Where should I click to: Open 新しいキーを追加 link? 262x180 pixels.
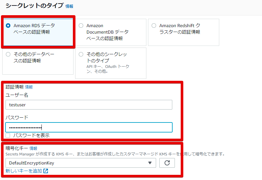click(24, 171)
